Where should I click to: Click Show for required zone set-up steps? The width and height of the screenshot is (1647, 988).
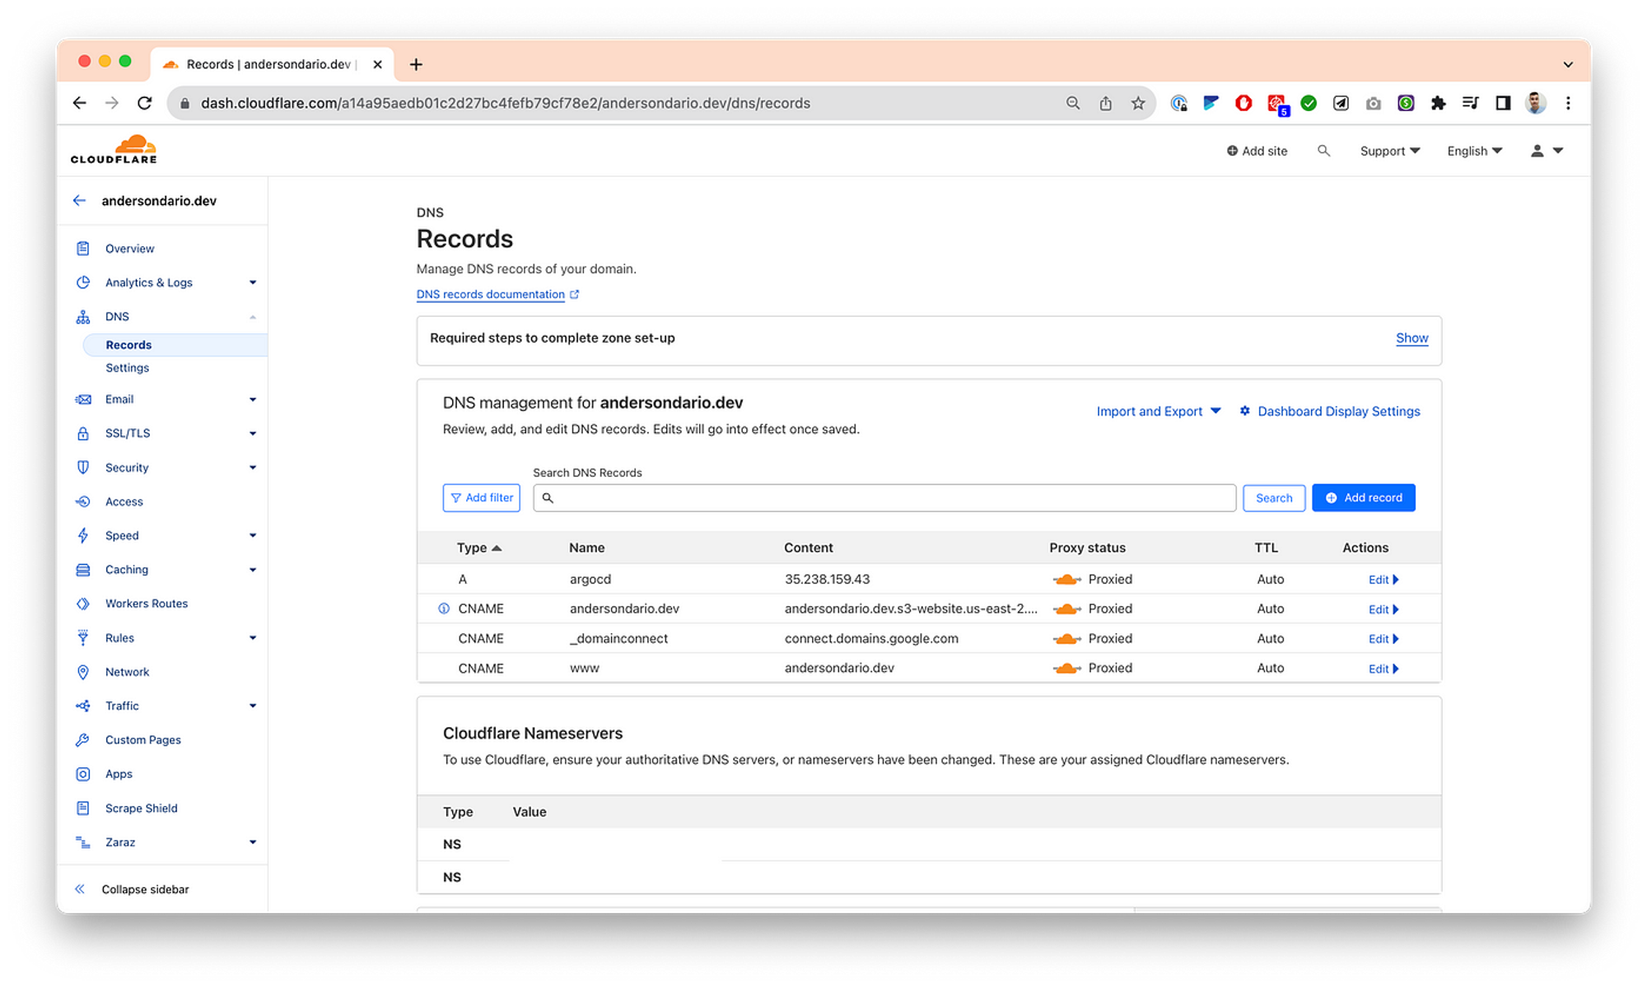coord(1411,338)
